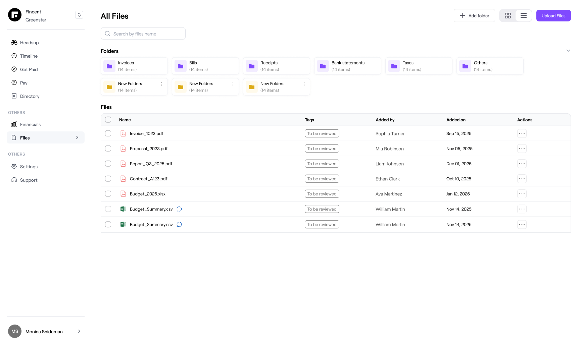Select the text 'Dec 01, 2025'
The image size is (580, 346).
(459, 164)
